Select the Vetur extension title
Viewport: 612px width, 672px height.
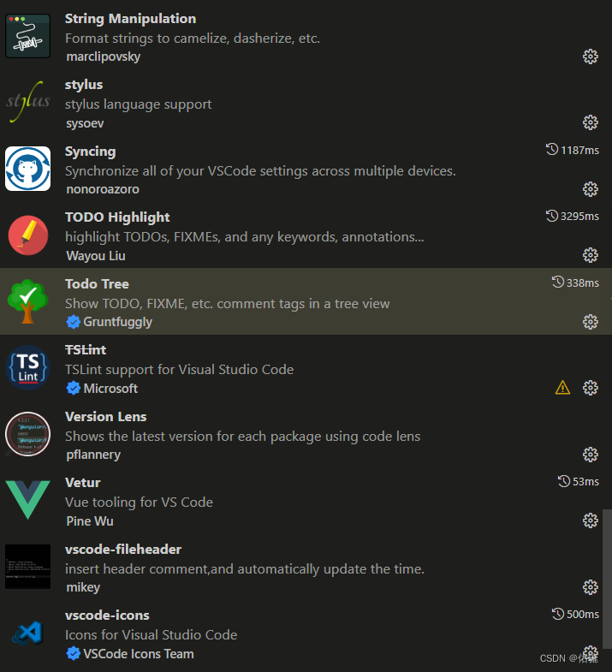coord(83,483)
